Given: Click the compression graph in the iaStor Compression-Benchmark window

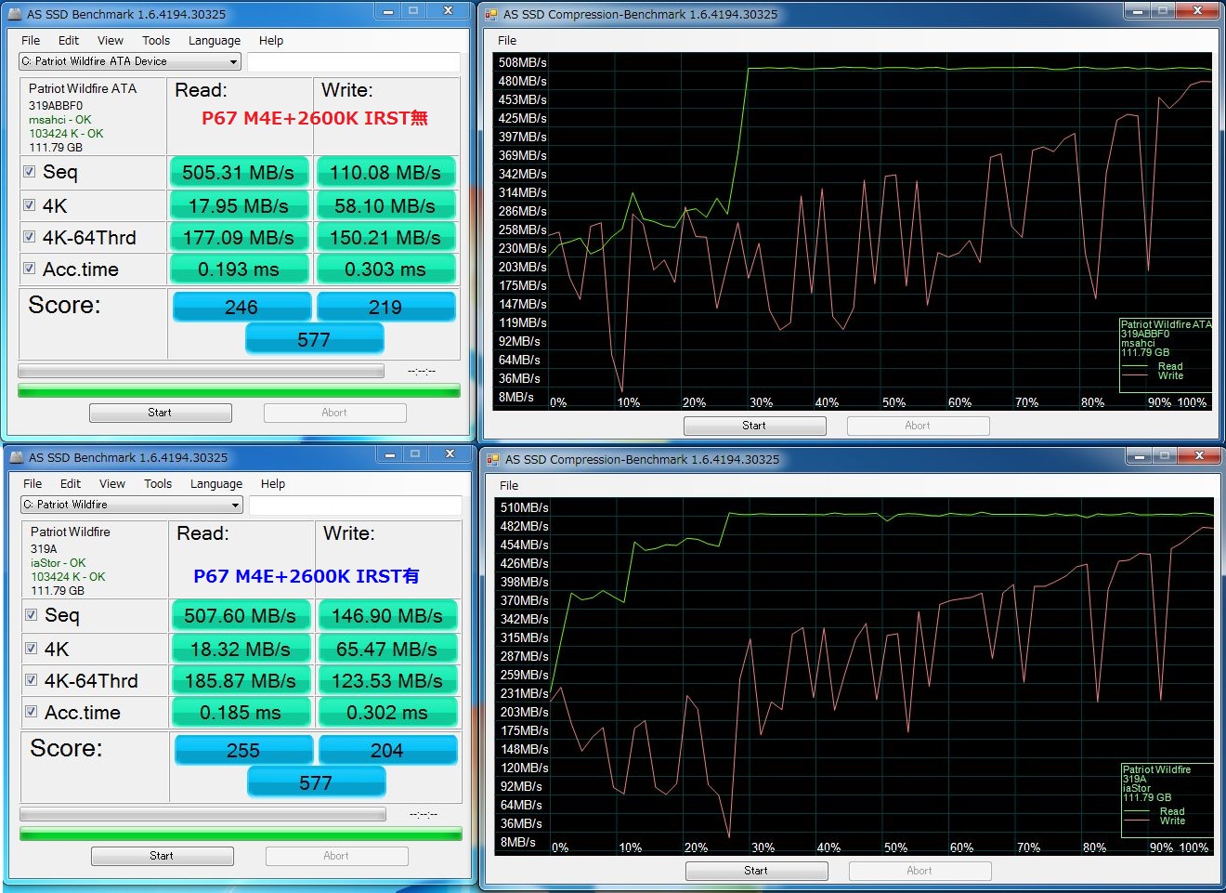Looking at the screenshot, I should point(854,676).
